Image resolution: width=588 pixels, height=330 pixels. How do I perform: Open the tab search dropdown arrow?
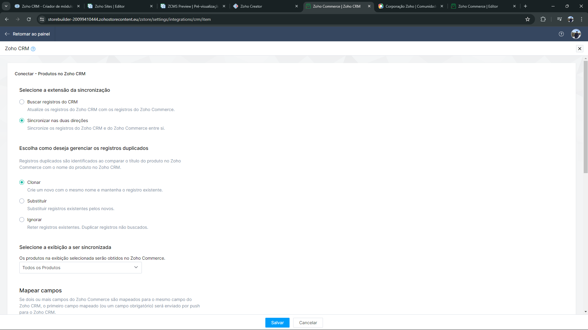click(x=6, y=6)
